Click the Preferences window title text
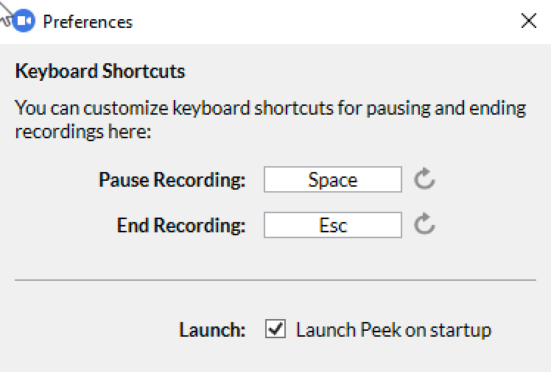Screen dimensions: 551x372 pos(88,22)
